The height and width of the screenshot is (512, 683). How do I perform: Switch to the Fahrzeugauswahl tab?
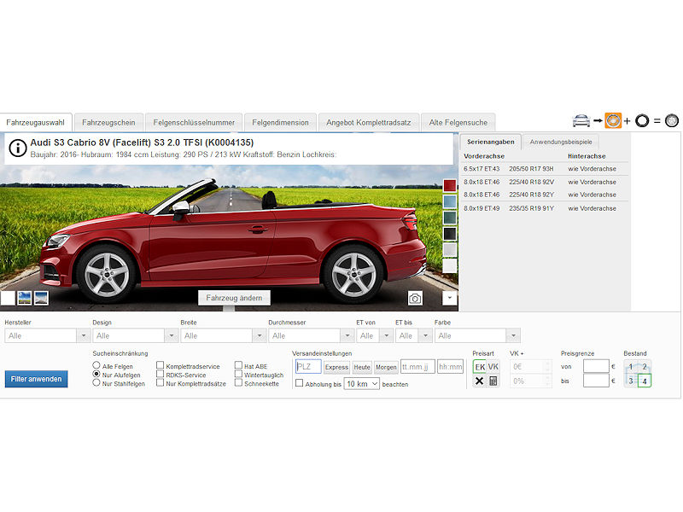tap(36, 123)
